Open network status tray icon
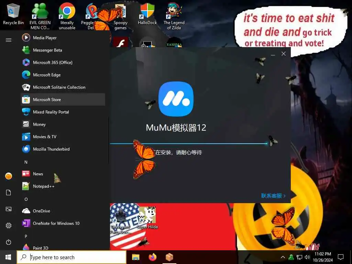352x264 pixels. pyautogui.click(x=299, y=257)
